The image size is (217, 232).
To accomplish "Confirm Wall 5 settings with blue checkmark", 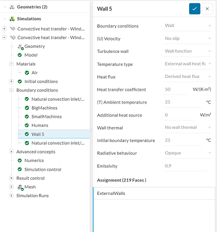I will click(x=195, y=9).
